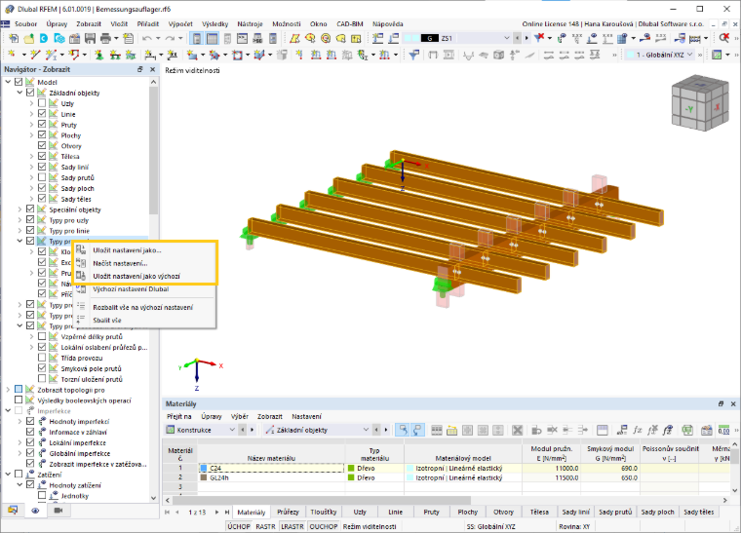Click the C24 material color swatch
This screenshot has width=741, height=533.
tap(204, 469)
